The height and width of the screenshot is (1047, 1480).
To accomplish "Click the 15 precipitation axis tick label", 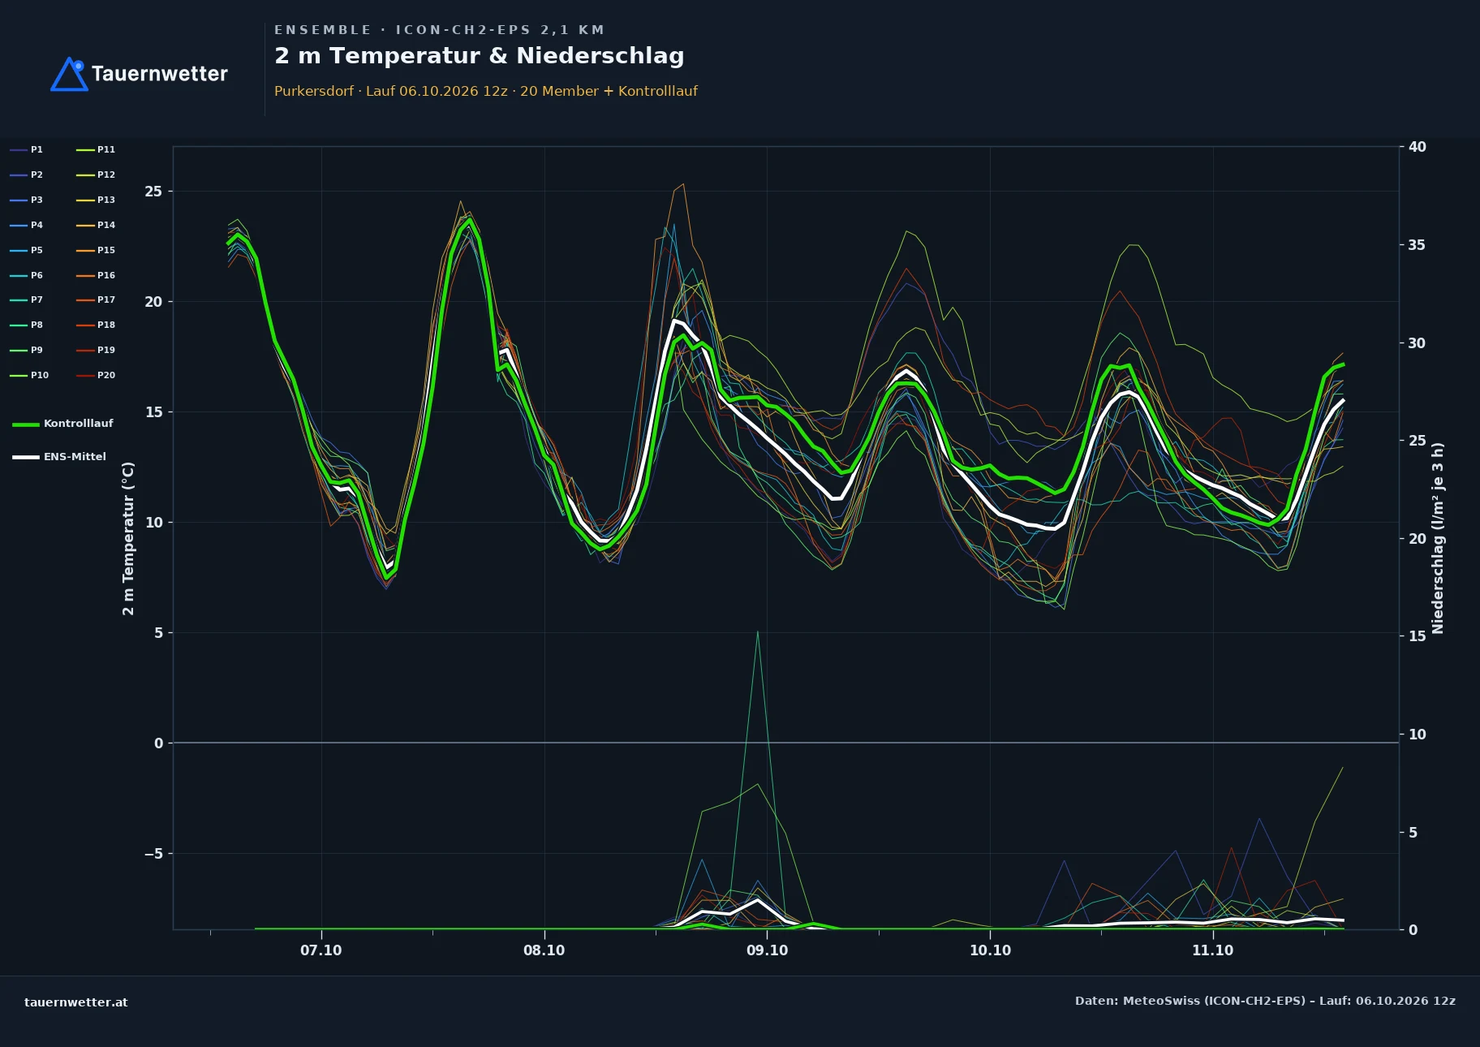I will [x=1418, y=636].
